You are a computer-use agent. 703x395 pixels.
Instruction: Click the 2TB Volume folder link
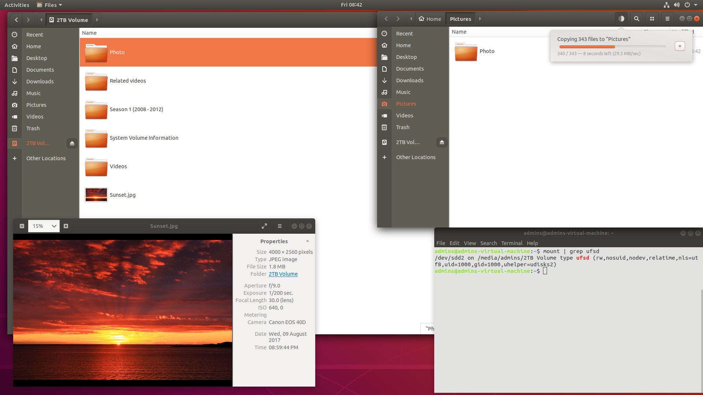point(283,274)
